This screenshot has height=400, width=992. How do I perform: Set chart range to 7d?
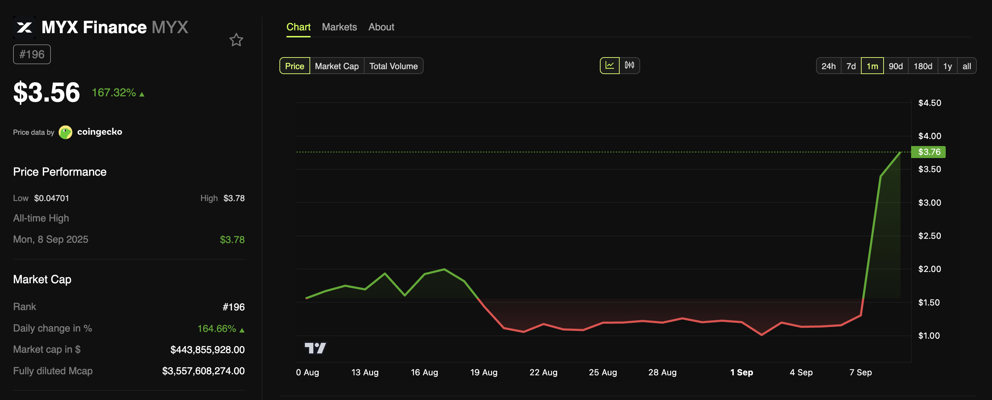851,66
